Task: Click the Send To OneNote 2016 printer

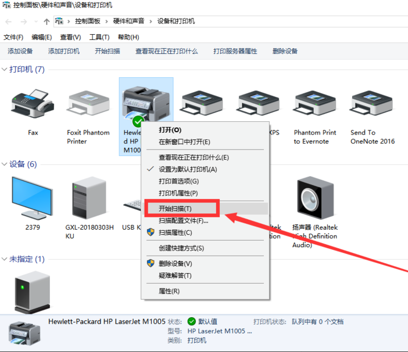Action: (372, 104)
